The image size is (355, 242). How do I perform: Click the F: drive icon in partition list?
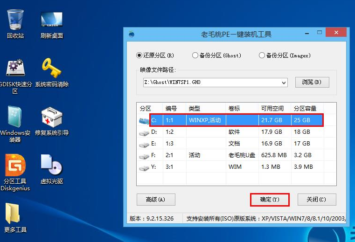point(144,156)
